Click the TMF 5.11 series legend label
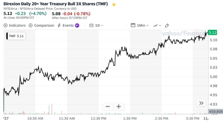This screenshot has height=123, width=223. 16,36
